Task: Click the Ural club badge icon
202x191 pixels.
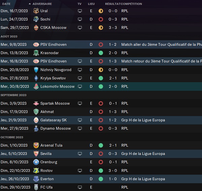Action: click(x=36, y=11)
